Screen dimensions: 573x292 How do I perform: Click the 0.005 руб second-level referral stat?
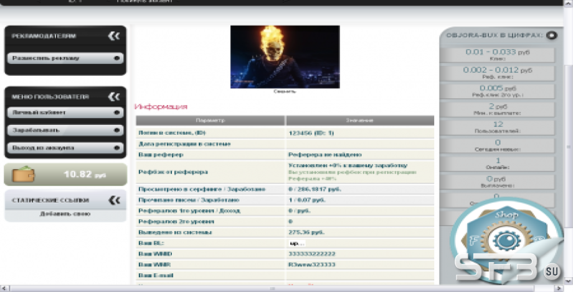pyautogui.click(x=498, y=91)
